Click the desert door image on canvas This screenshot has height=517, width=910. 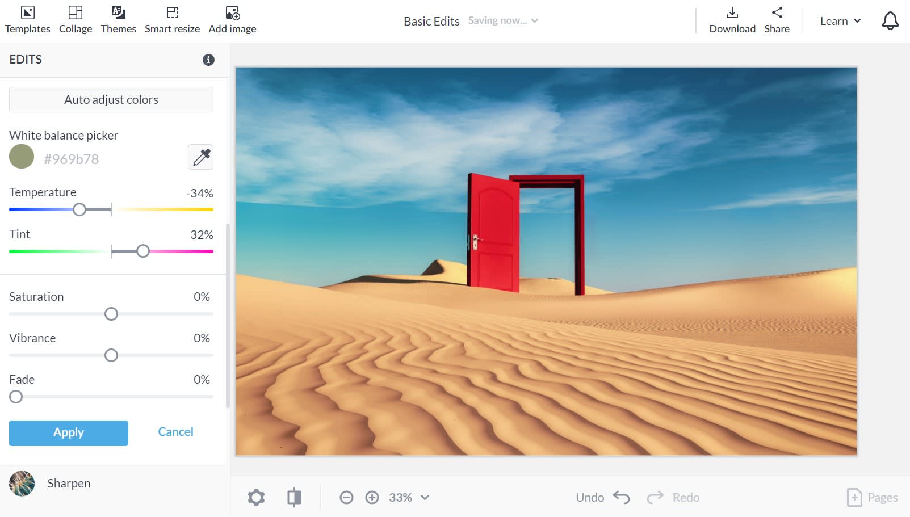tap(546, 261)
